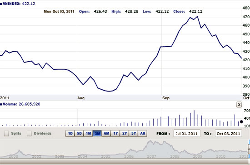The width and height of the screenshot is (250, 165).
Task: Click the horizontal scrollbar below overview
Action: [x=124, y=161]
